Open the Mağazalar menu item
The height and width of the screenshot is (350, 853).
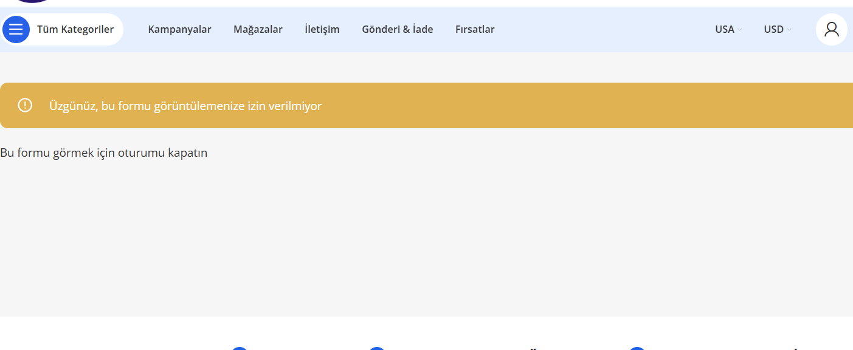258,29
